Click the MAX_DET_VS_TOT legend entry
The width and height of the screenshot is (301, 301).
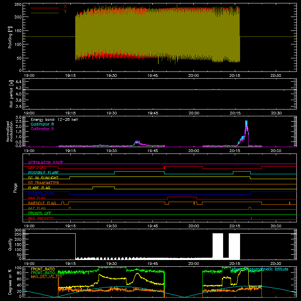[46, 277]
